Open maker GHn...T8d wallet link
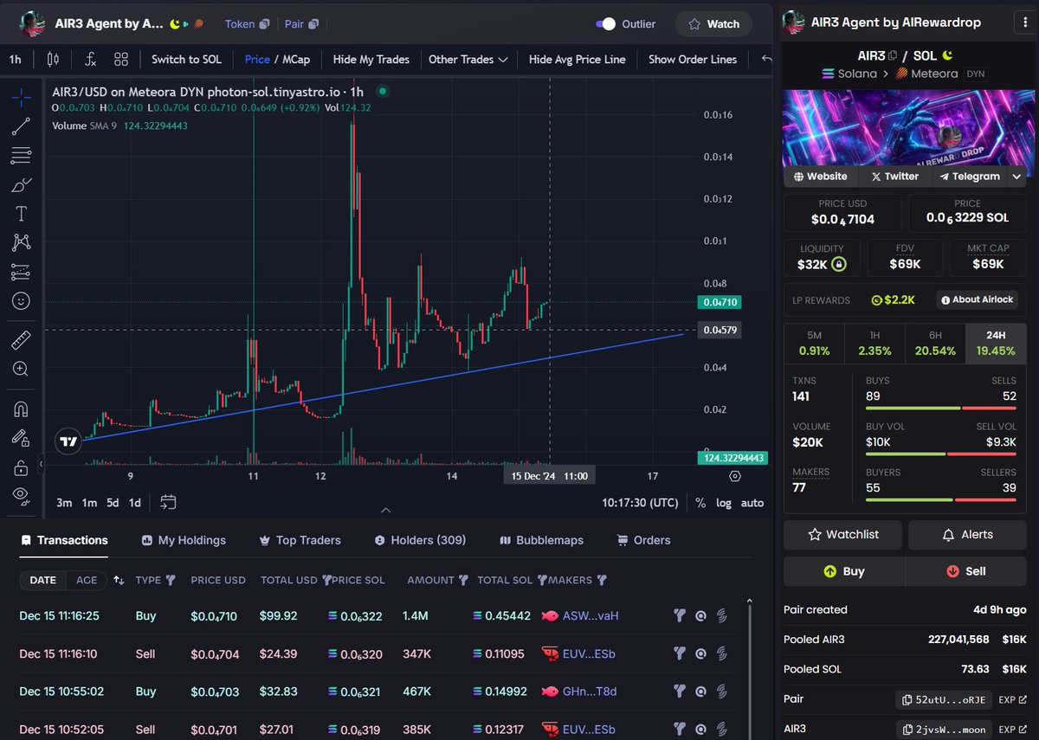1039x740 pixels. click(x=590, y=692)
